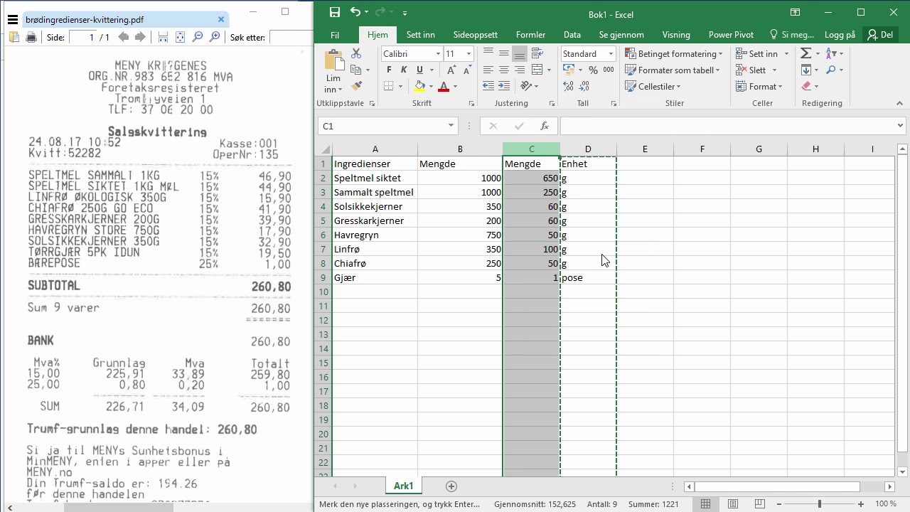
Task: Open fill color dropdown arrow
Action: [431, 86]
